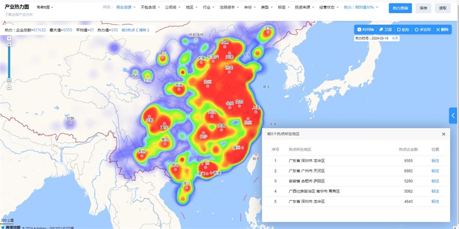The width and height of the screenshot is (459, 229).
Task: Open the 高德地图 map source dropdown
Action: tap(45, 7)
